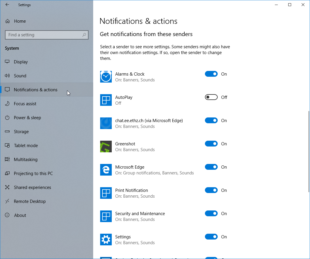This screenshot has width=310, height=259.
Task: Click the About info icon
Action: (7, 215)
